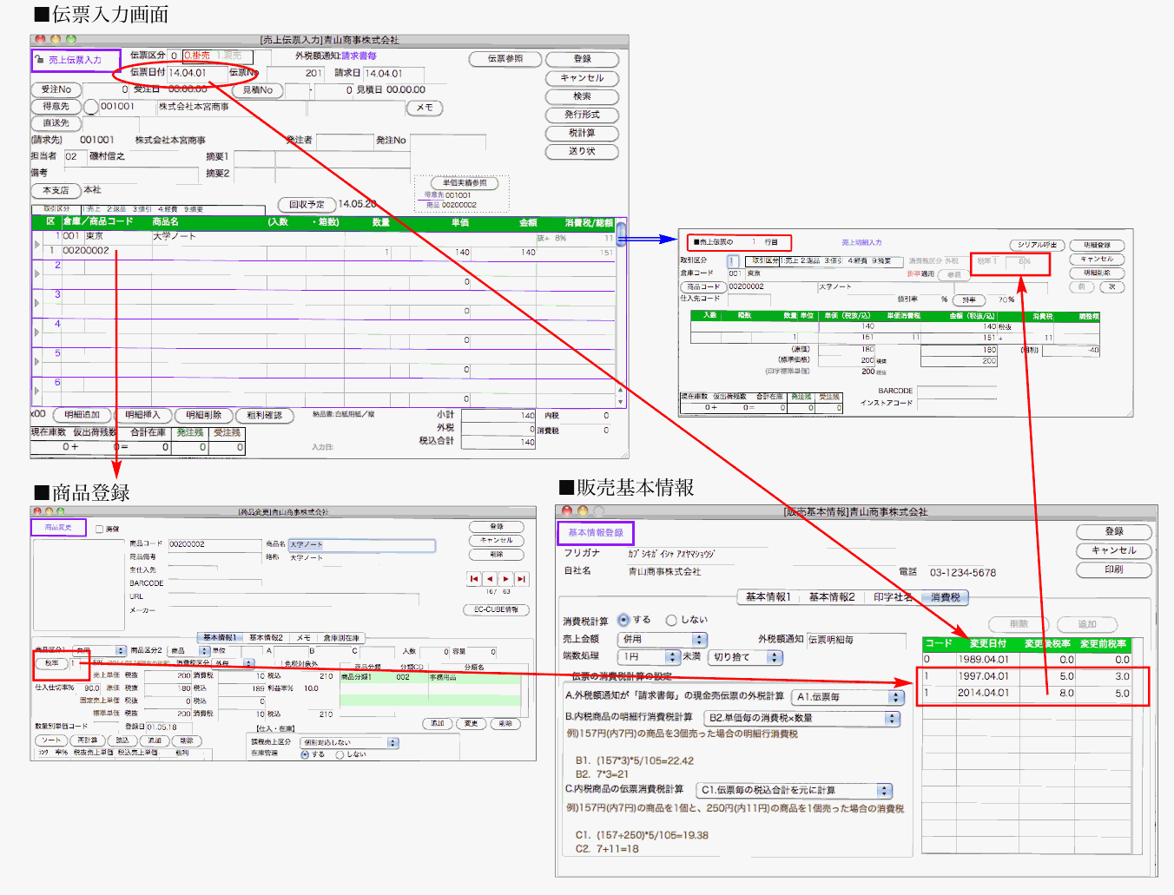Open the A1.伝票毎 dropdown
Screen dimensions: 1174x895
[848, 697]
